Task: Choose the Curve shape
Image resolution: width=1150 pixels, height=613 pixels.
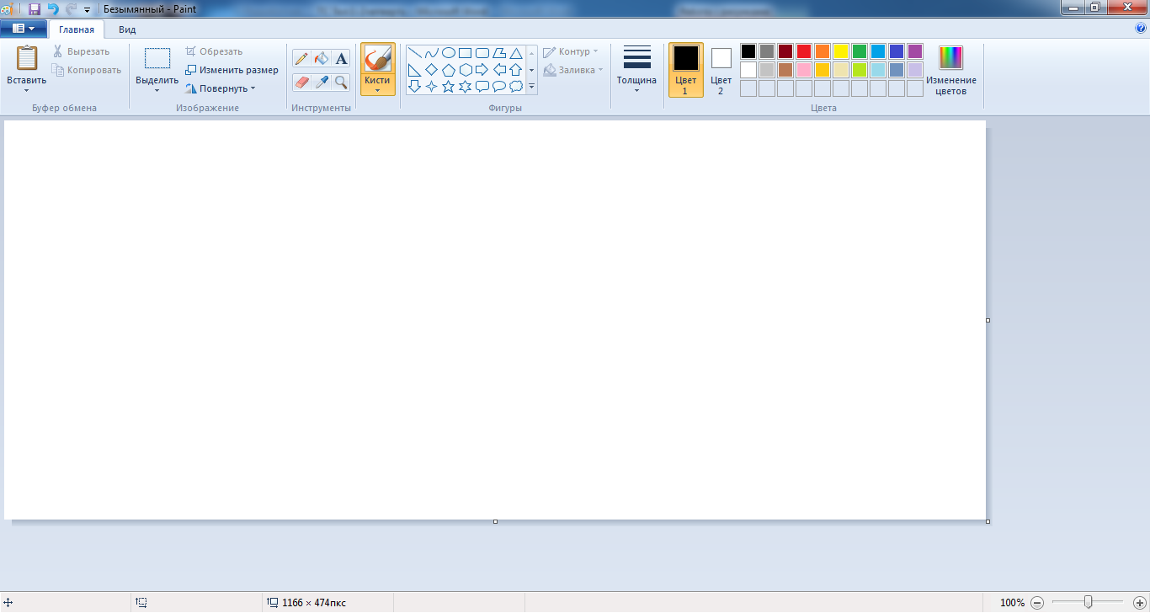Action: [x=431, y=53]
